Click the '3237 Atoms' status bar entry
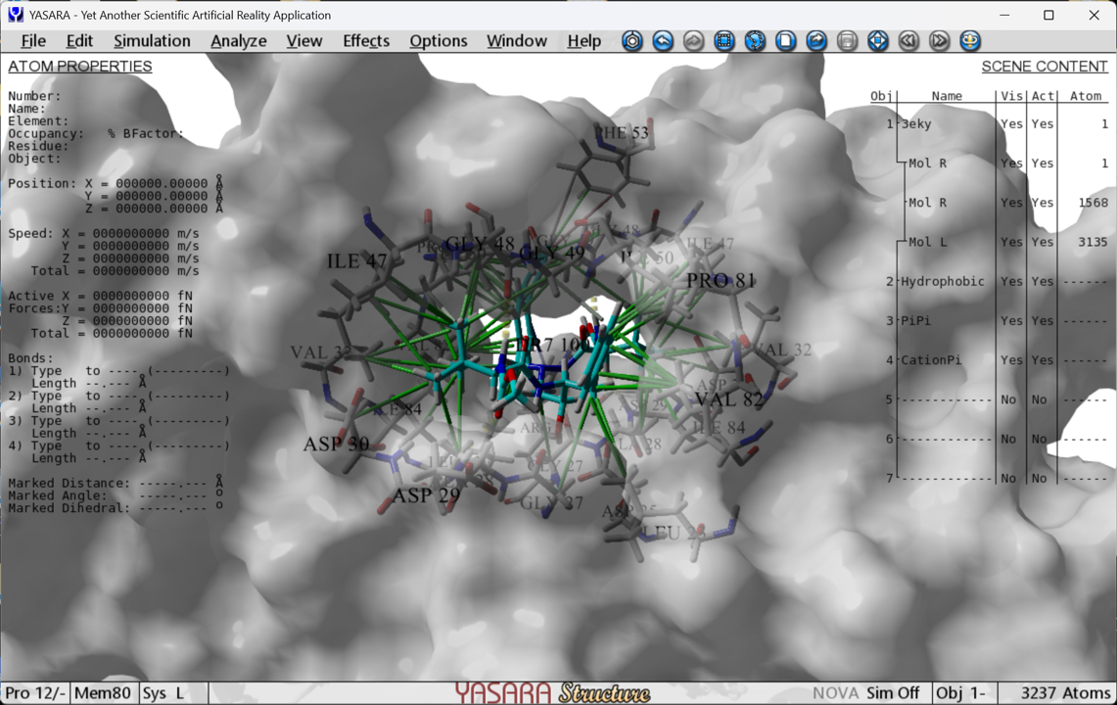The image size is (1117, 705). (1065, 693)
